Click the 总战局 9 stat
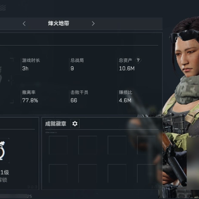 pos(77,65)
